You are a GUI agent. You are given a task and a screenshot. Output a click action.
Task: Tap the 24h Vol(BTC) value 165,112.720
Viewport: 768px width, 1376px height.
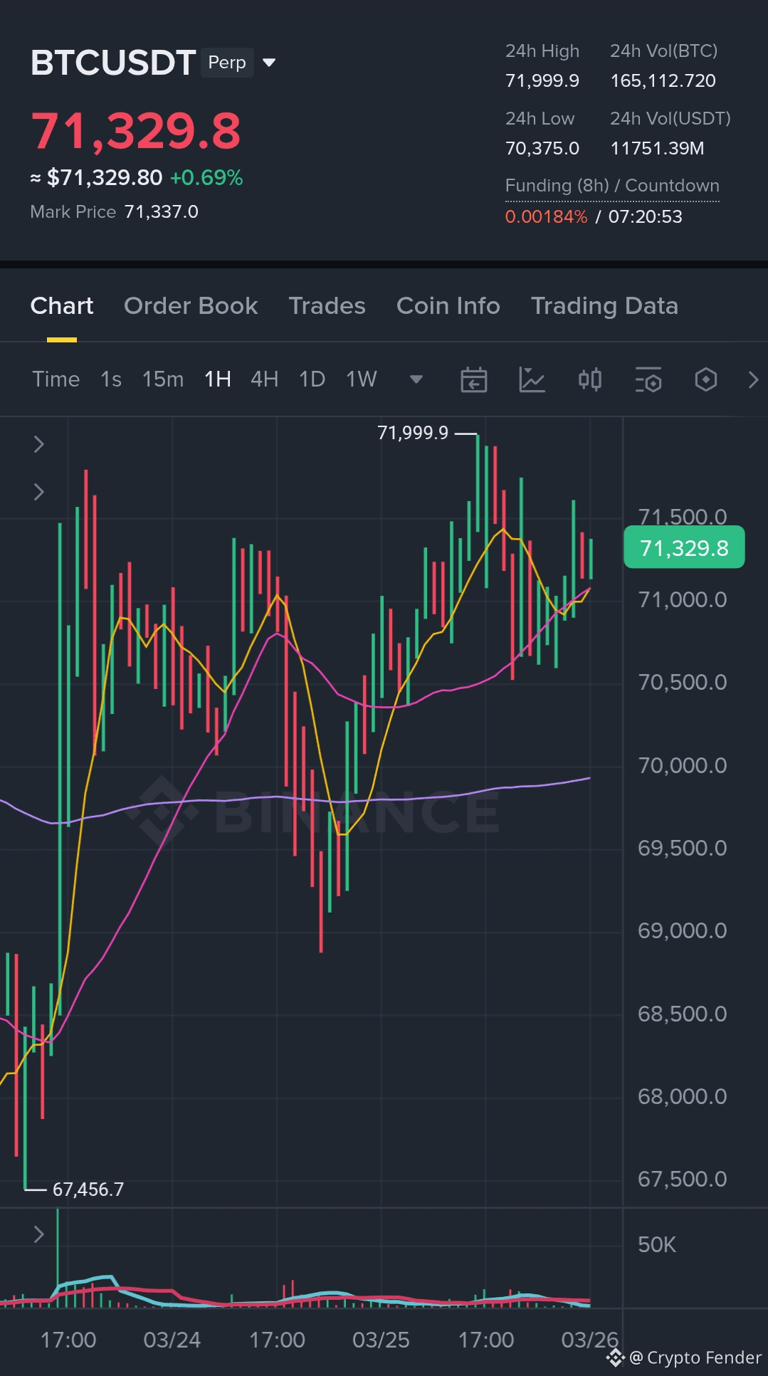click(663, 80)
